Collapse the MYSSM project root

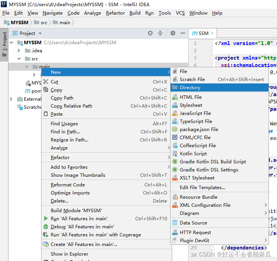pyautogui.click(x=11, y=42)
